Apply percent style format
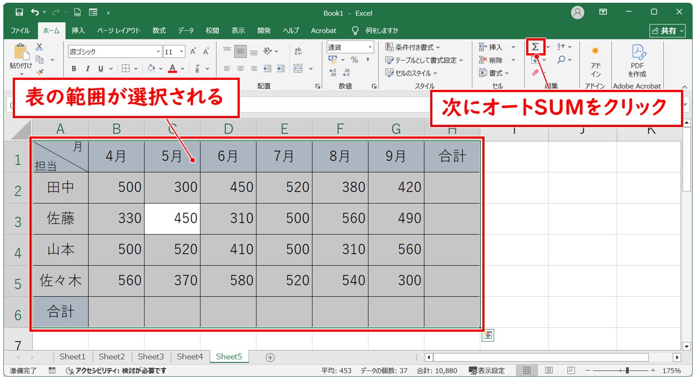The height and width of the screenshot is (380, 696). click(354, 59)
